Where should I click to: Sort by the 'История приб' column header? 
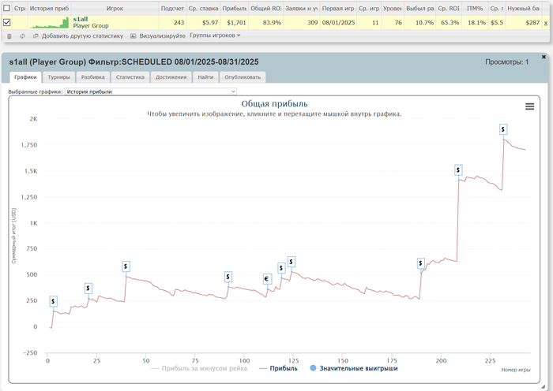(49, 8)
